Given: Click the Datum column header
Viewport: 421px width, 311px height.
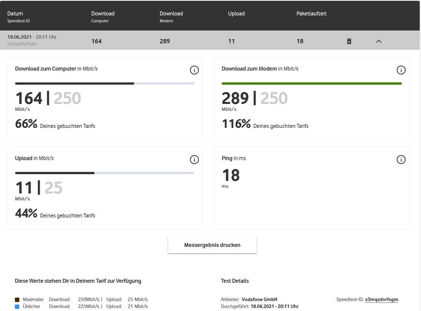Looking at the screenshot, I should tap(15, 13).
